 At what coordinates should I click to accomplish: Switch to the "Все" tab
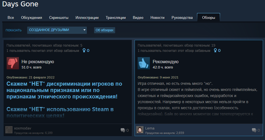coord(11,17)
